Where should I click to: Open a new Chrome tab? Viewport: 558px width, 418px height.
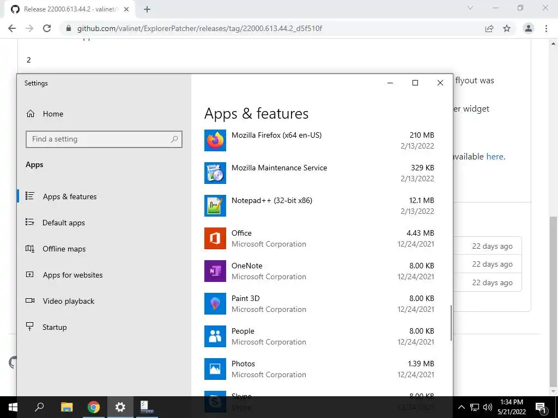click(147, 9)
